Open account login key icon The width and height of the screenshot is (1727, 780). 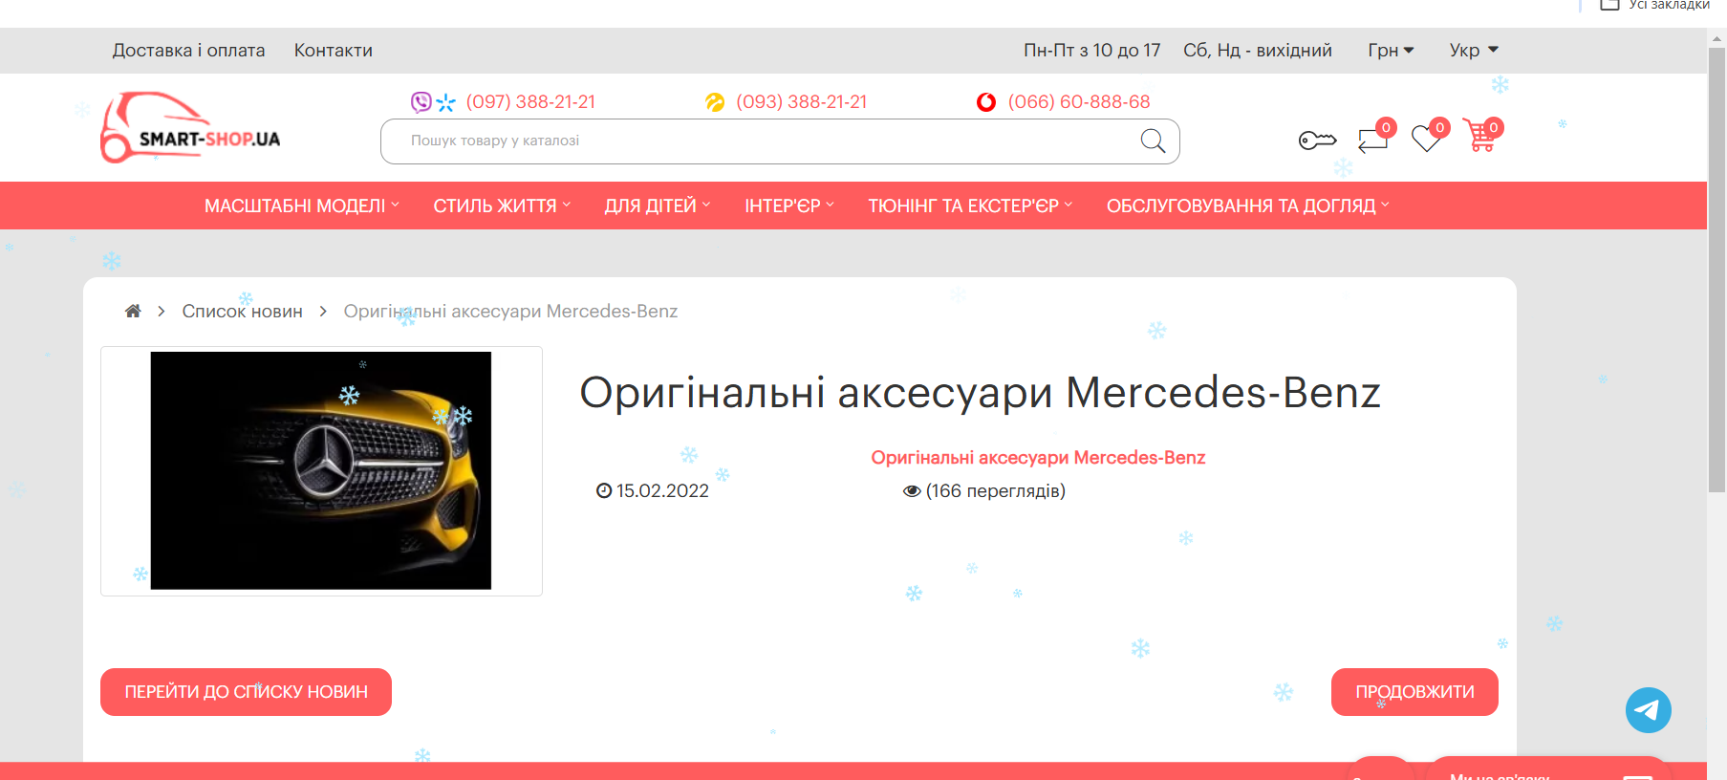(1317, 141)
